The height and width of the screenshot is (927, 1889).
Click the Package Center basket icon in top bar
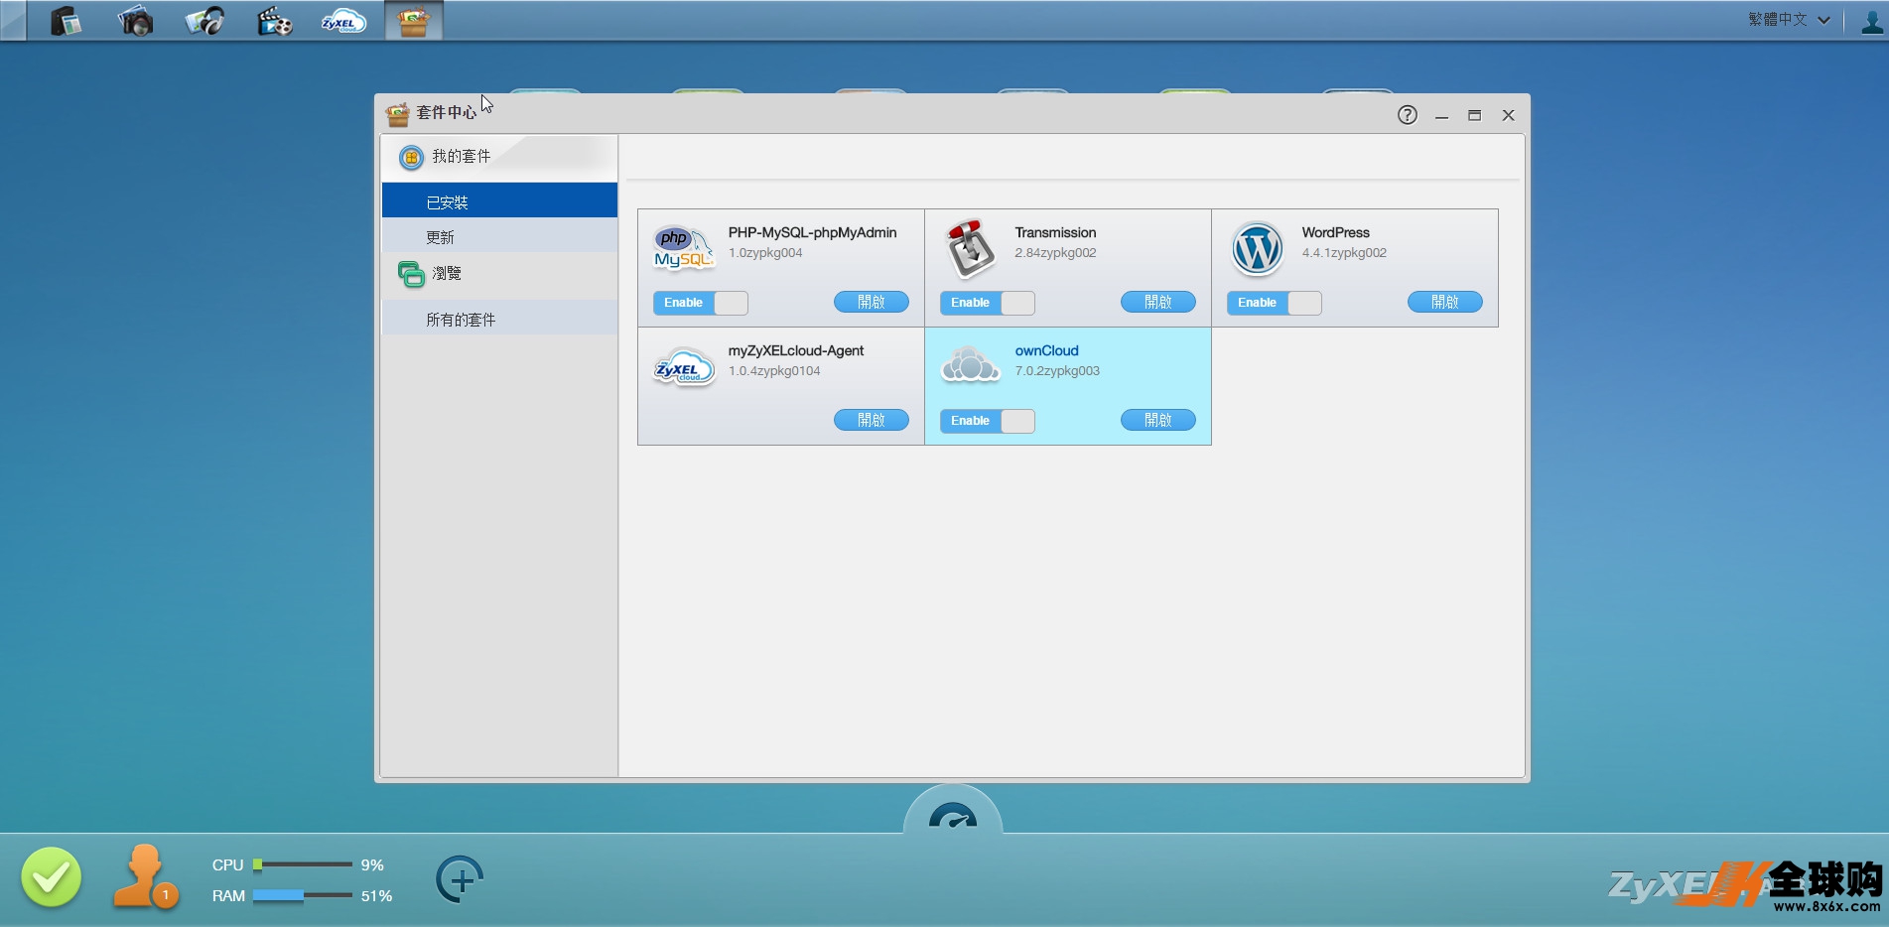[x=413, y=21]
